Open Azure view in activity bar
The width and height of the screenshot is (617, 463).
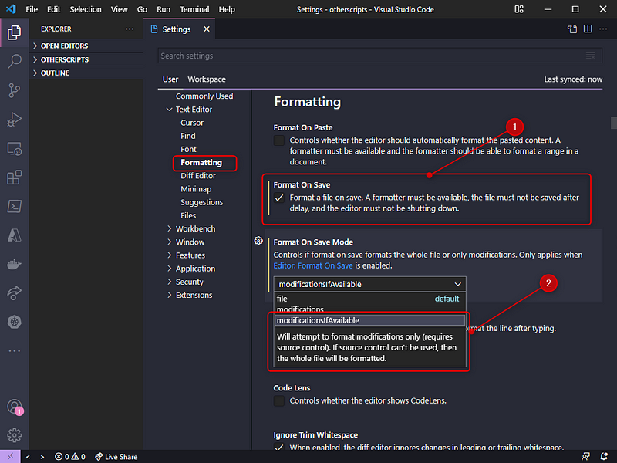(14, 235)
